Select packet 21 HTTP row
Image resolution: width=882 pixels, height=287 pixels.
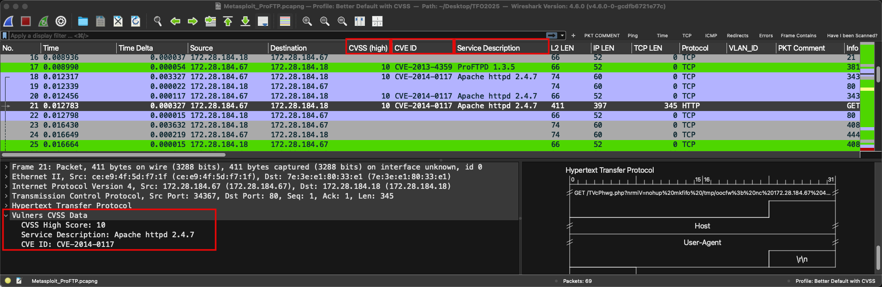click(x=430, y=105)
